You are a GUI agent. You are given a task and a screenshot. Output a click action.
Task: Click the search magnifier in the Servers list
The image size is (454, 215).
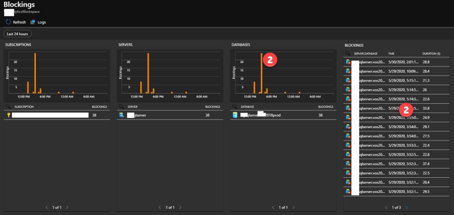pyautogui.click(x=121, y=107)
